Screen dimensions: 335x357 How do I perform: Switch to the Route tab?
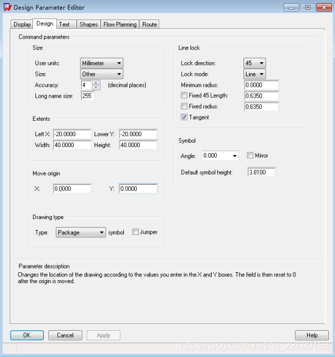(149, 24)
